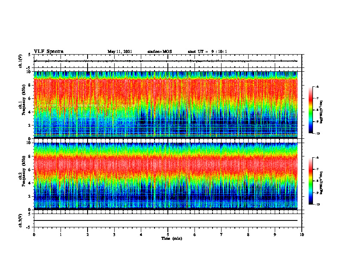Select the date text "May 11, 2021"
Viewport: 340px width, 263px height.
[x=120, y=52]
